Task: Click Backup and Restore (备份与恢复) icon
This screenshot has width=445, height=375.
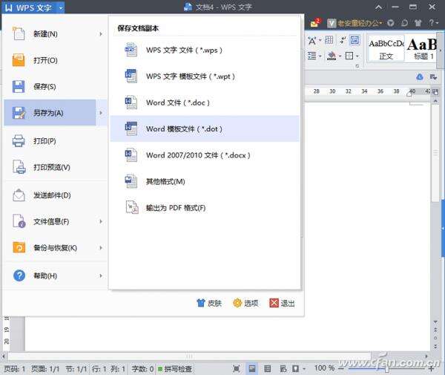Action: [x=19, y=248]
